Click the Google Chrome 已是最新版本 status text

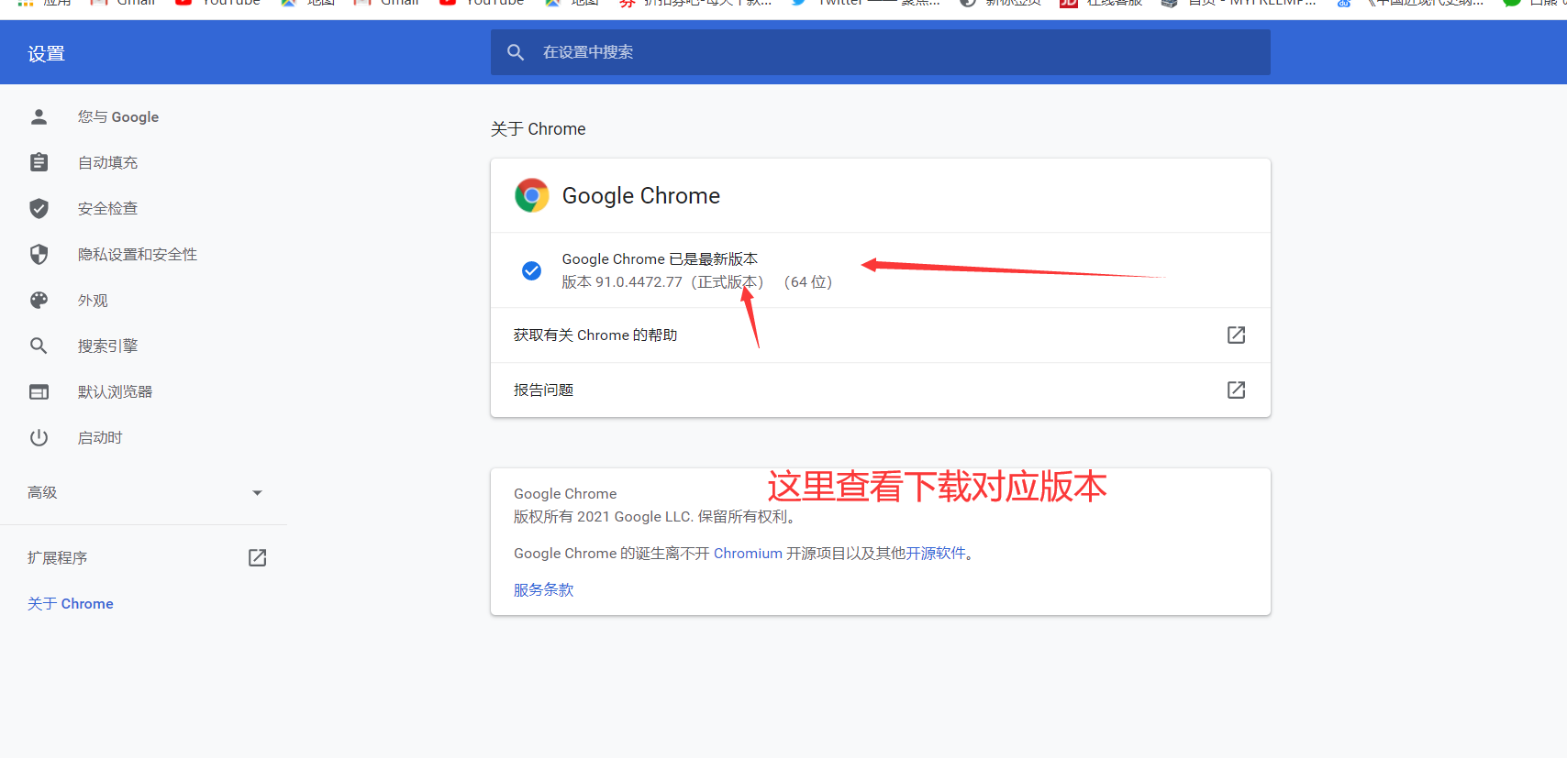pos(660,258)
